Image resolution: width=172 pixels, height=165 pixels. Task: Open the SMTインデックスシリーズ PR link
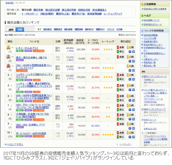pos(155,109)
